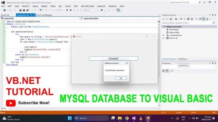
Task: Click the weather widget on the taskbar
Action: [x=11, y=118]
